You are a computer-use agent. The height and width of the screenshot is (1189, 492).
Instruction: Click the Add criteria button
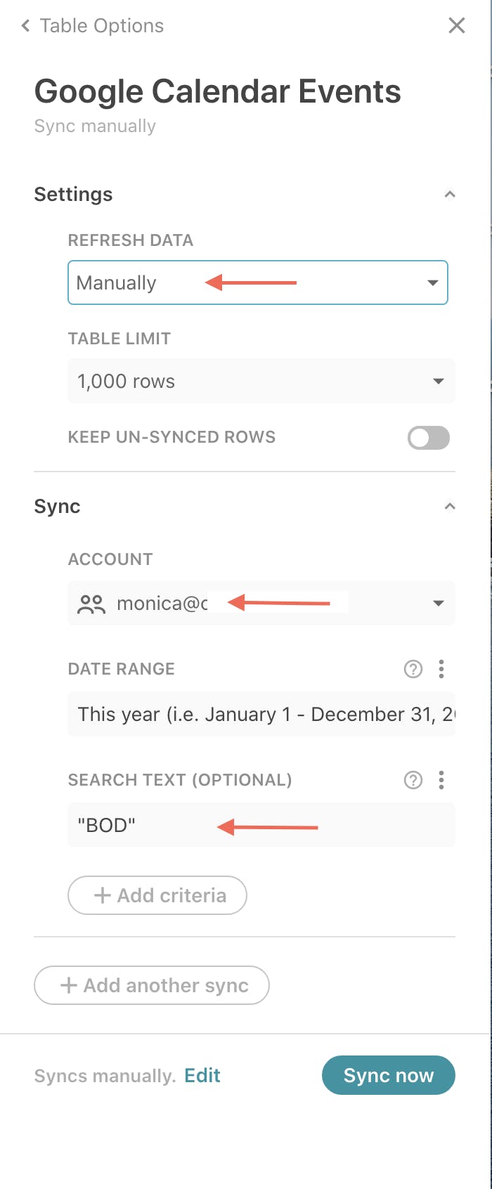pos(157,895)
